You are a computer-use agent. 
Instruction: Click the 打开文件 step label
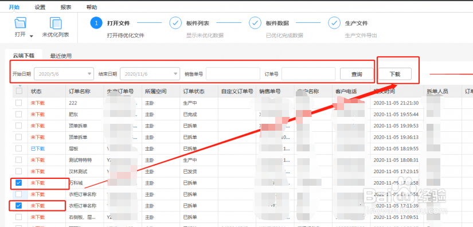[x=118, y=23]
